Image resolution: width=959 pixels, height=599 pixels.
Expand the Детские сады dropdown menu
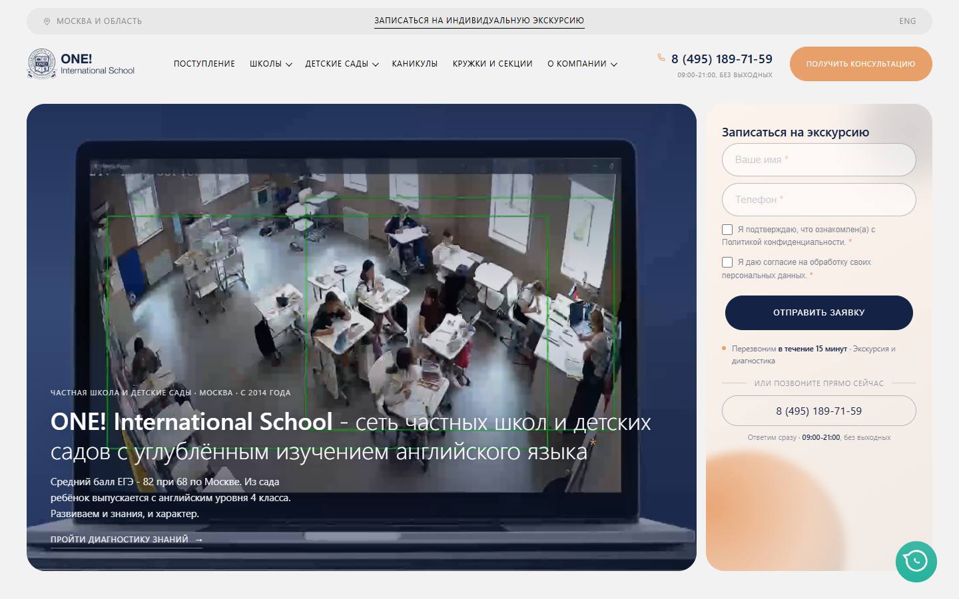(342, 64)
